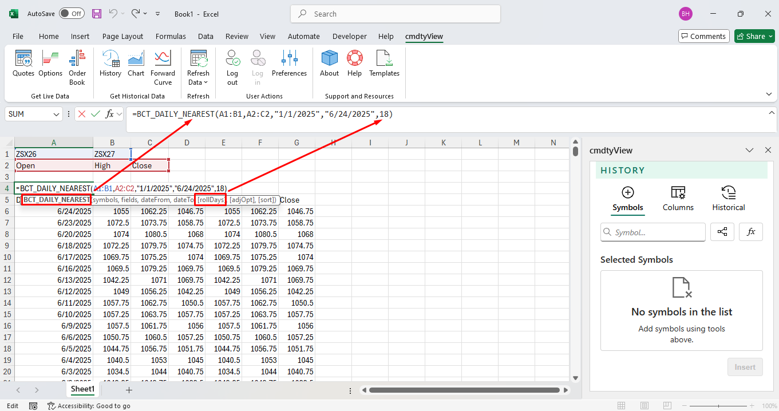Screen dimensions: 779x411
Task: Click the Accessibility: Good to go status
Action: (89, 406)
